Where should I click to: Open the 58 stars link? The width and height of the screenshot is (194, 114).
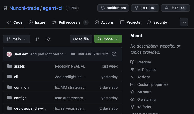coord(144,92)
